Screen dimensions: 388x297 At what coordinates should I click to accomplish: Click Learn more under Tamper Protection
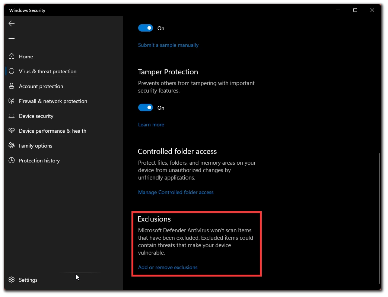(x=151, y=125)
